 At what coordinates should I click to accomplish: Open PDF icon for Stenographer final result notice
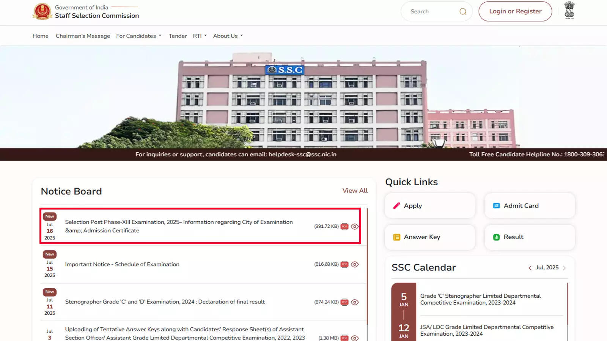tap(344, 302)
